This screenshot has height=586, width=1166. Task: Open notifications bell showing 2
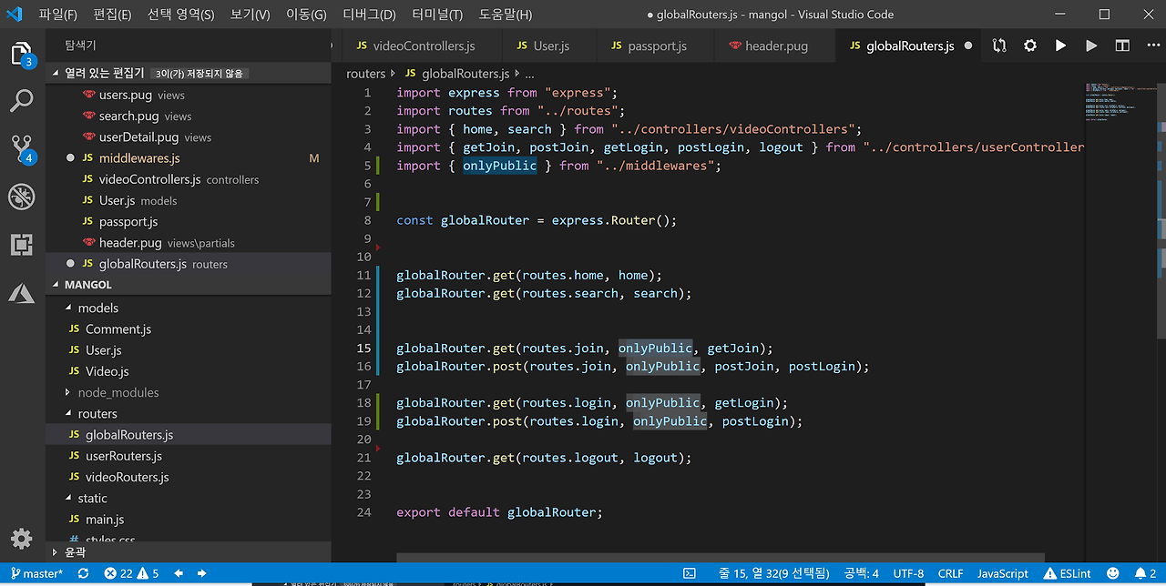(1145, 573)
